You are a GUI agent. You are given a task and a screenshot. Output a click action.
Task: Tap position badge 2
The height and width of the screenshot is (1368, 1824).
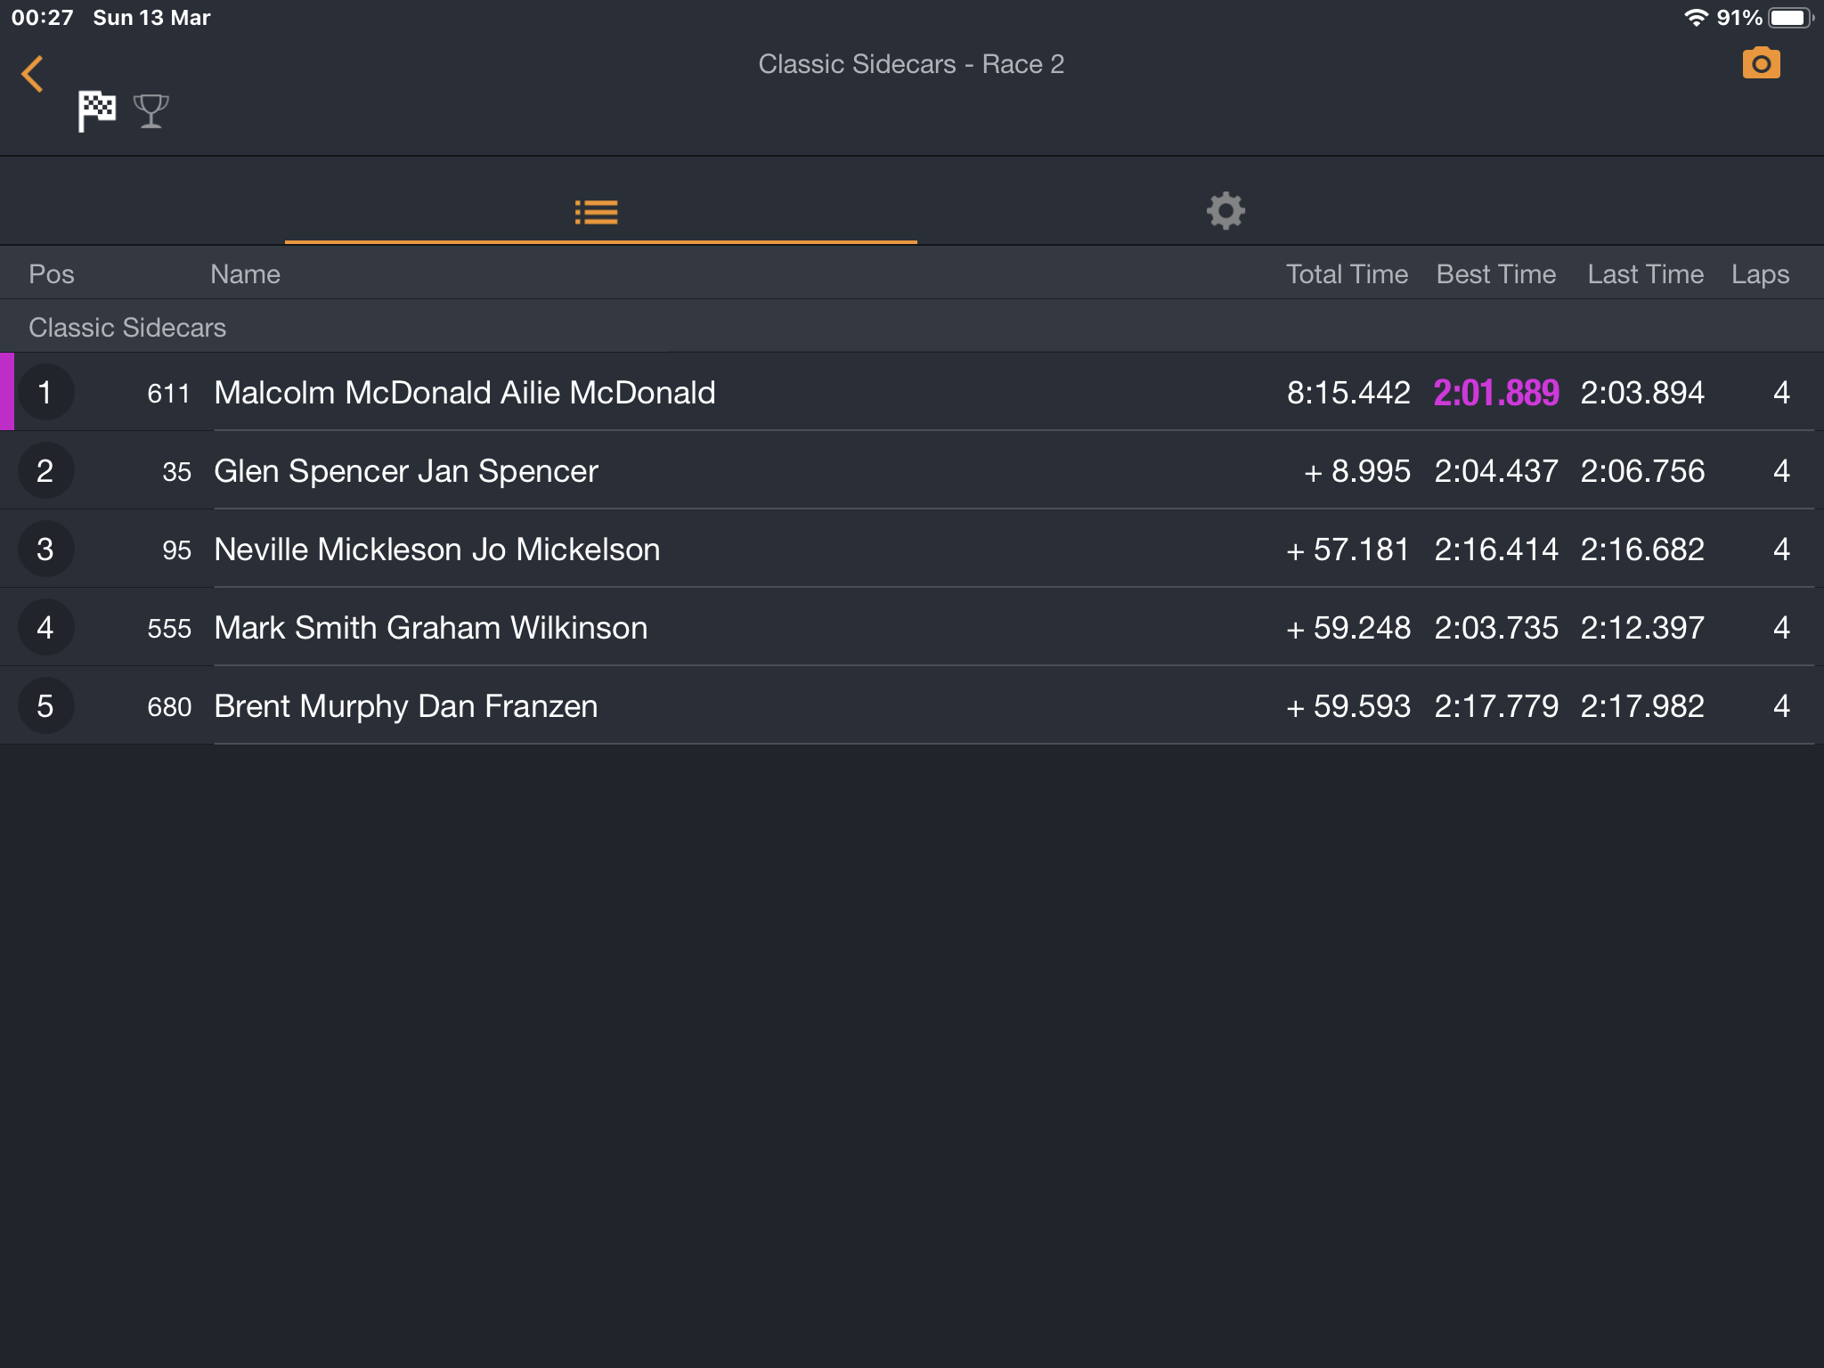(45, 471)
